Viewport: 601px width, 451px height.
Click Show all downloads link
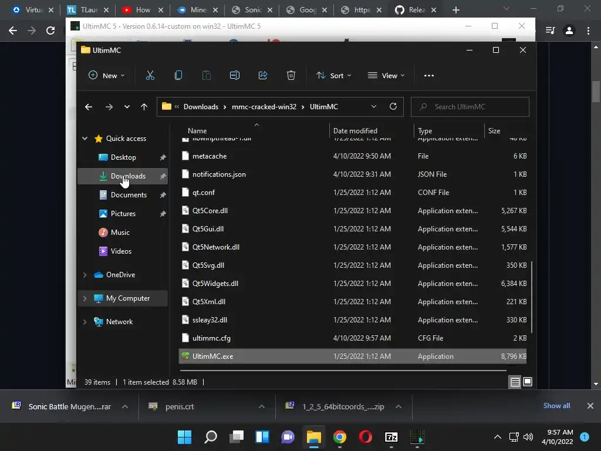[556, 406]
